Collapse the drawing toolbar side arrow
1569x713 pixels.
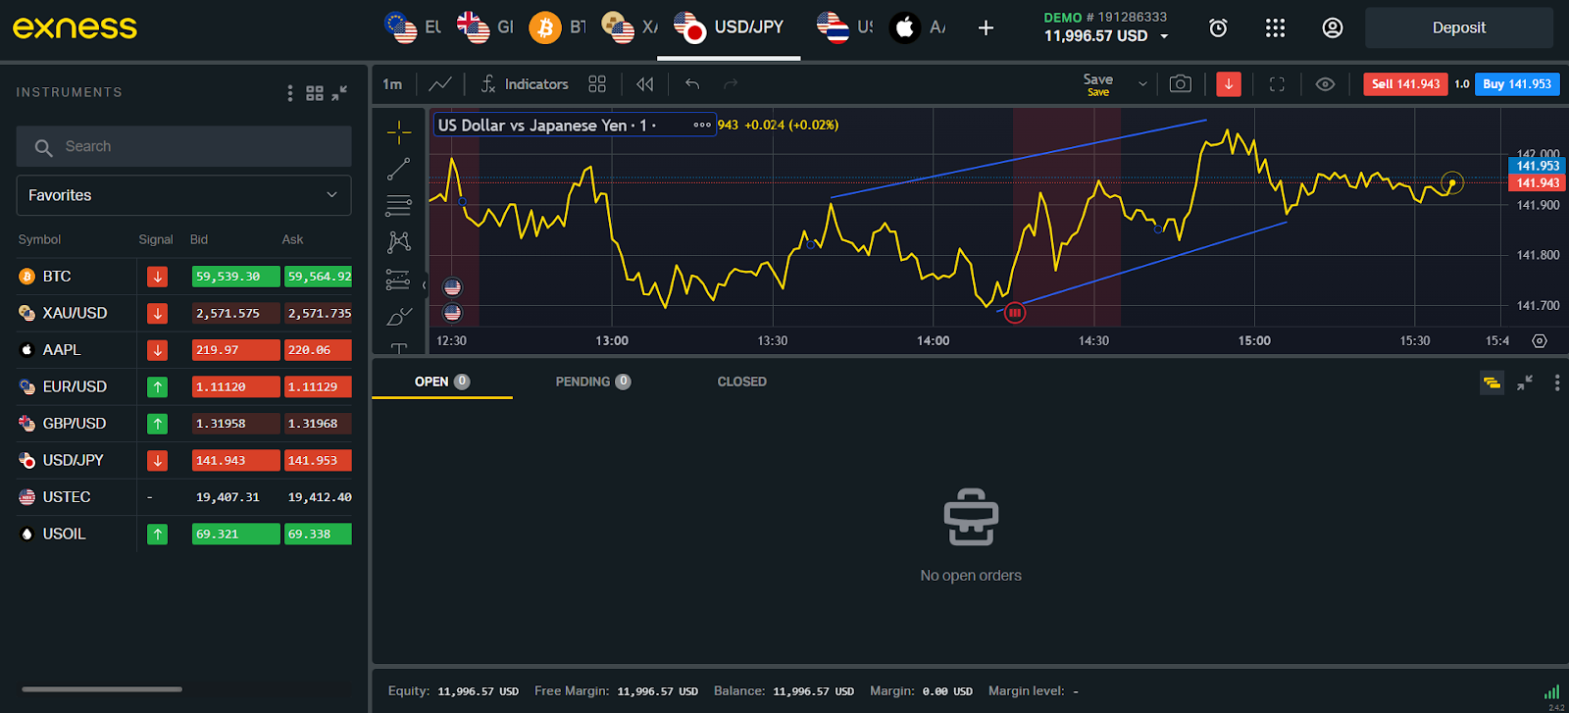tap(425, 285)
